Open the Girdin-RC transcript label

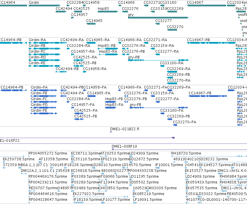click(x=37, y=52)
